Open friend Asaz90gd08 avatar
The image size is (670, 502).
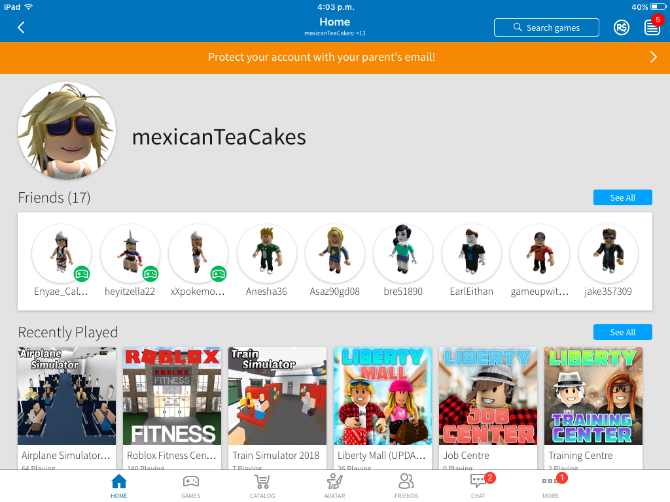[x=335, y=254]
